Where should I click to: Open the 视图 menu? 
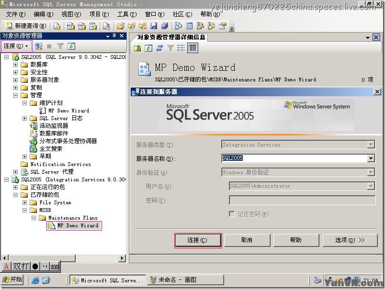click(x=71, y=14)
